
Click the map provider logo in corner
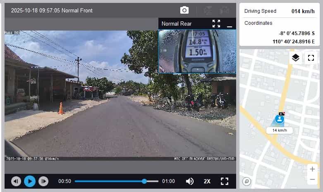(x=247, y=181)
